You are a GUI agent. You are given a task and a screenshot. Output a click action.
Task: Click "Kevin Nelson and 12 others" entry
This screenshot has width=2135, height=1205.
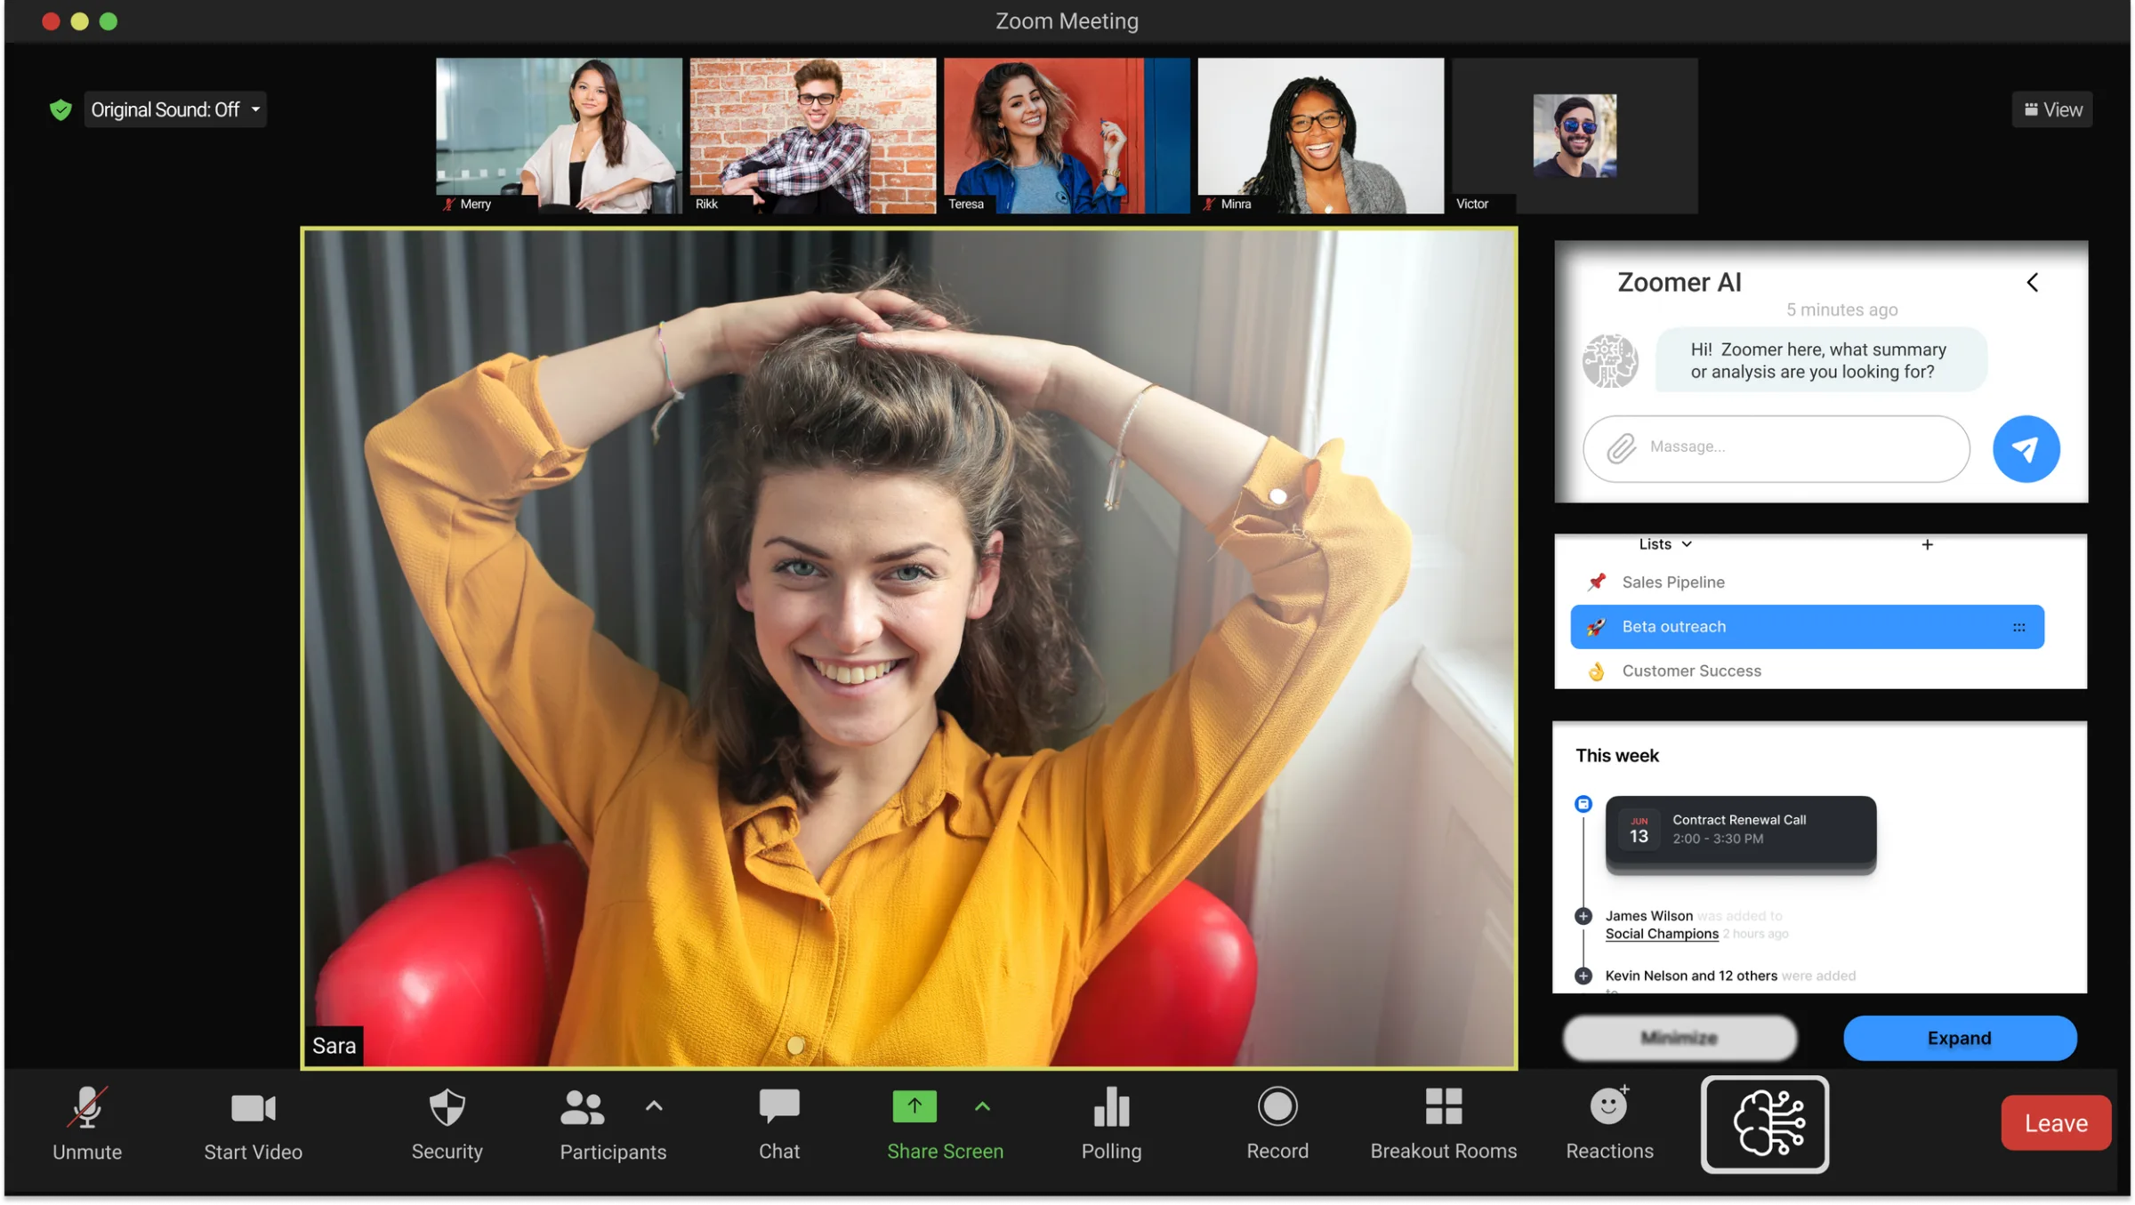(x=1690, y=975)
